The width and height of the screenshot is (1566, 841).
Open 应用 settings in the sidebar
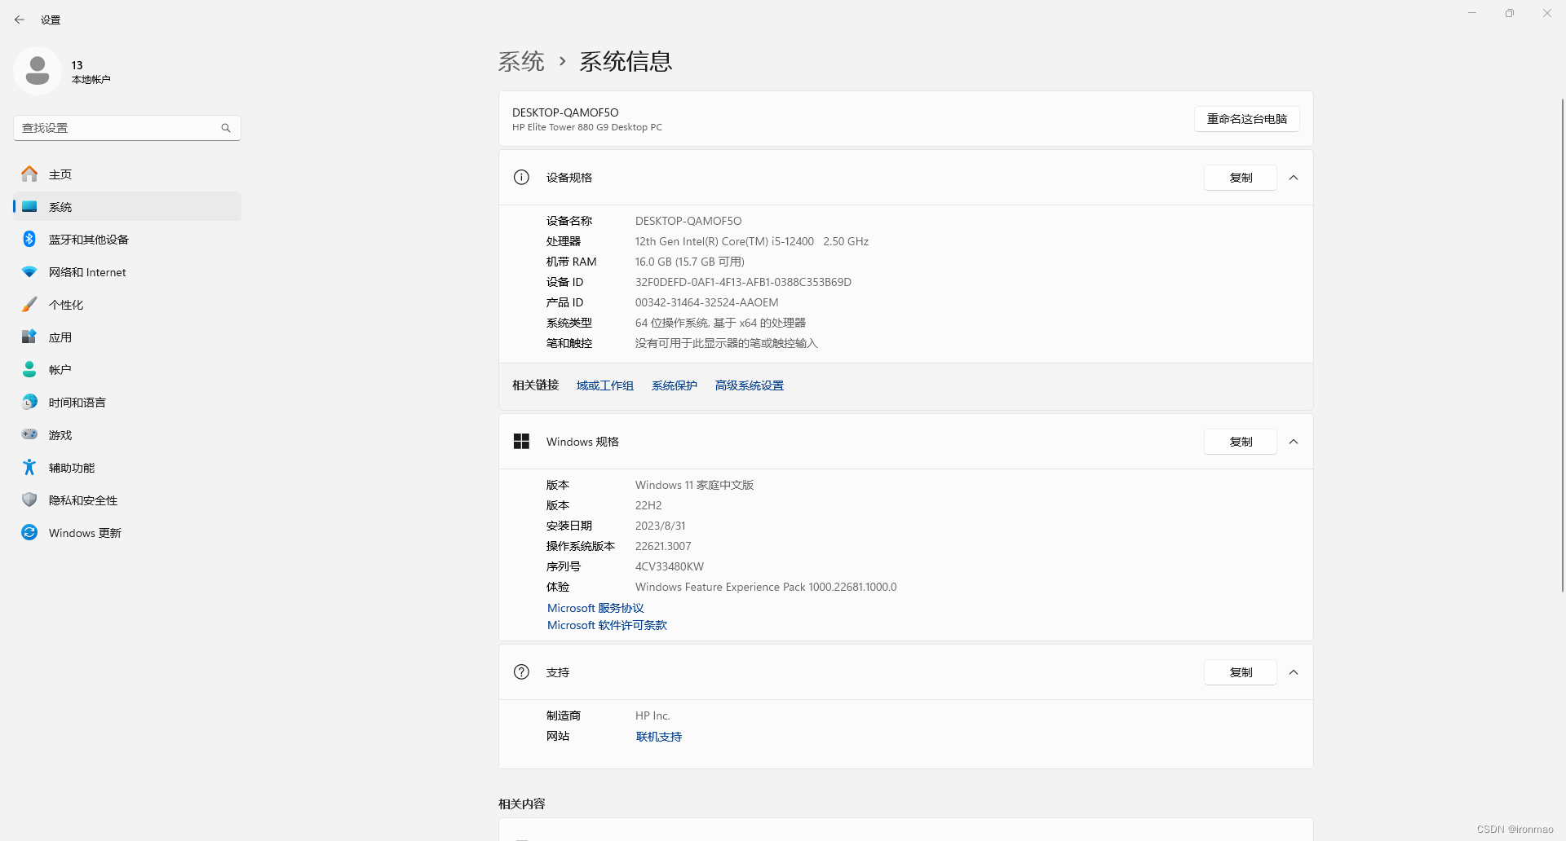tap(127, 337)
